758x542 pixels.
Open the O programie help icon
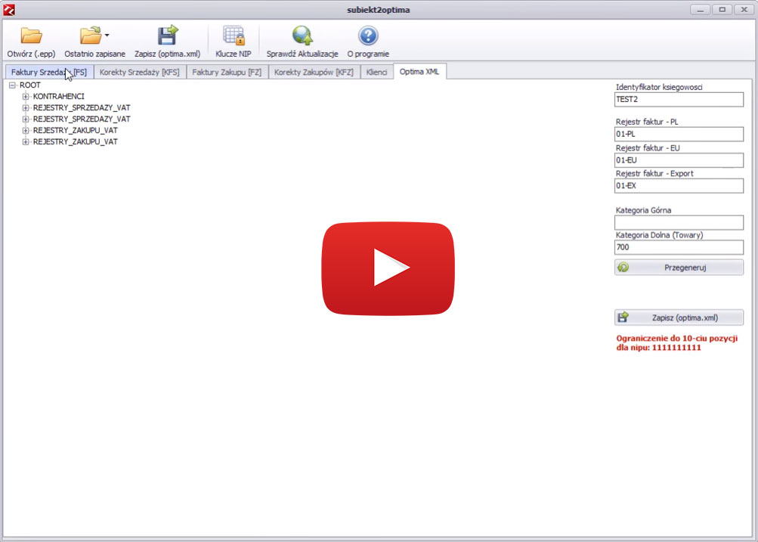pyautogui.click(x=368, y=36)
